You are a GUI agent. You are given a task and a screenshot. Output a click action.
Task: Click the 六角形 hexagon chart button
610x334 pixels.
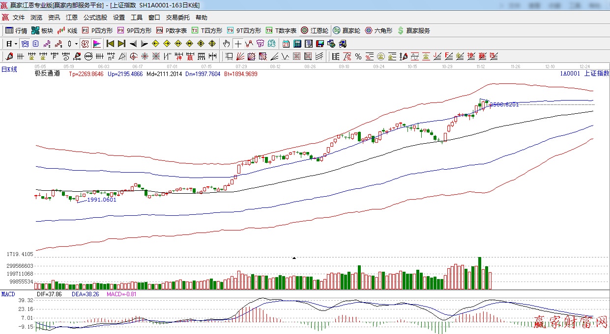pyautogui.click(x=378, y=30)
